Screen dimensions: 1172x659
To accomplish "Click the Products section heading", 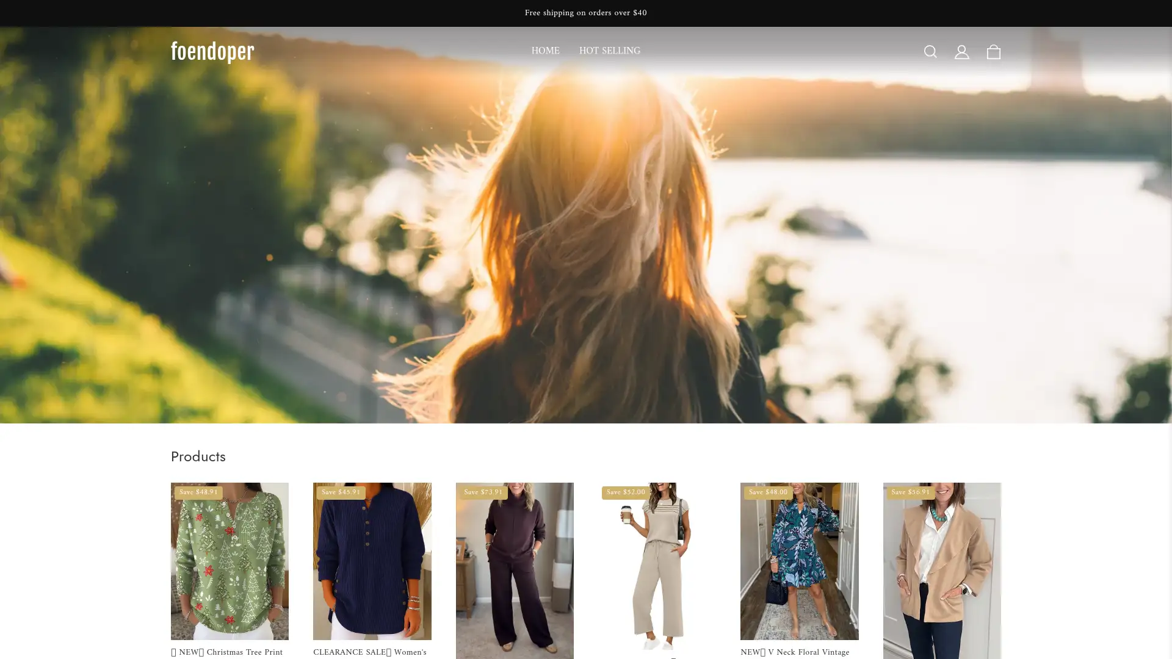I will tap(198, 456).
